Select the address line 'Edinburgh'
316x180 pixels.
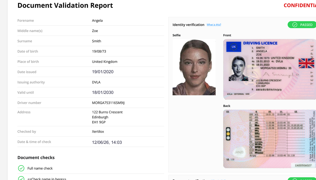pos(100,117)
